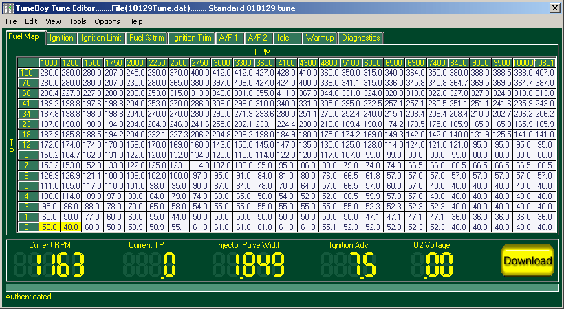Click the TuneBoy app icon in title bar

pos(9,8)
